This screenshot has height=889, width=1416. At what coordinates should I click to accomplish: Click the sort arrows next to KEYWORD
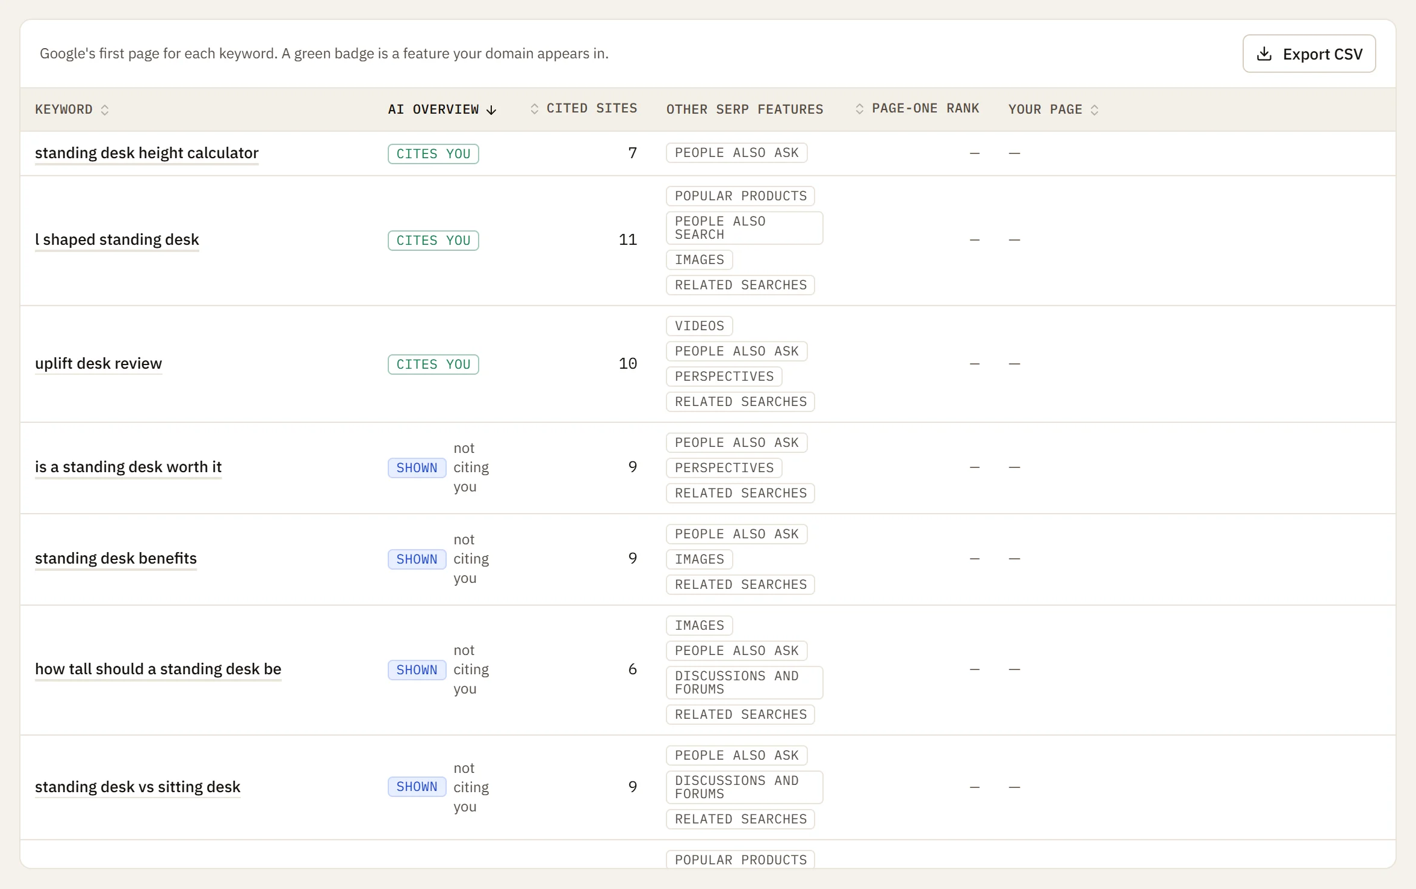coord(105,109)
